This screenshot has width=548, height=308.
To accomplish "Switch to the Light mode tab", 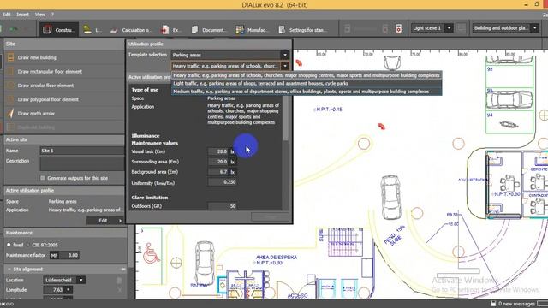I will [93, 30].
